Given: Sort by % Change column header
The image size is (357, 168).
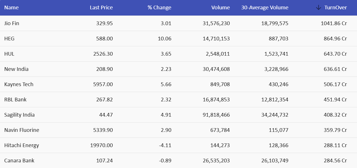Looking at the screenshot, I should [x=159, y=8].
